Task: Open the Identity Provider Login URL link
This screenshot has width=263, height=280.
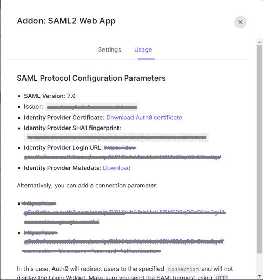Action: pos(123,152)
